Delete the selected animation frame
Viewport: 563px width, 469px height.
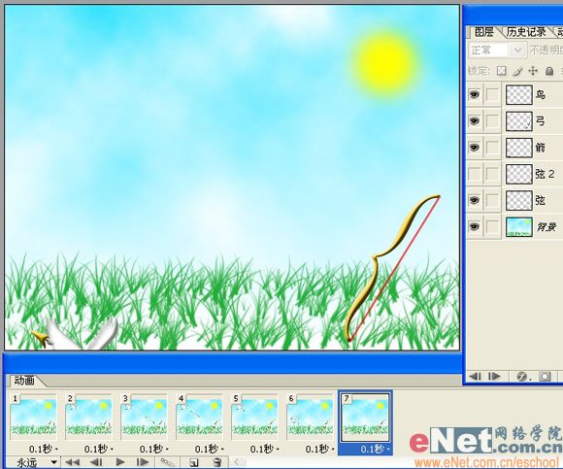click(x=216, y=462)
